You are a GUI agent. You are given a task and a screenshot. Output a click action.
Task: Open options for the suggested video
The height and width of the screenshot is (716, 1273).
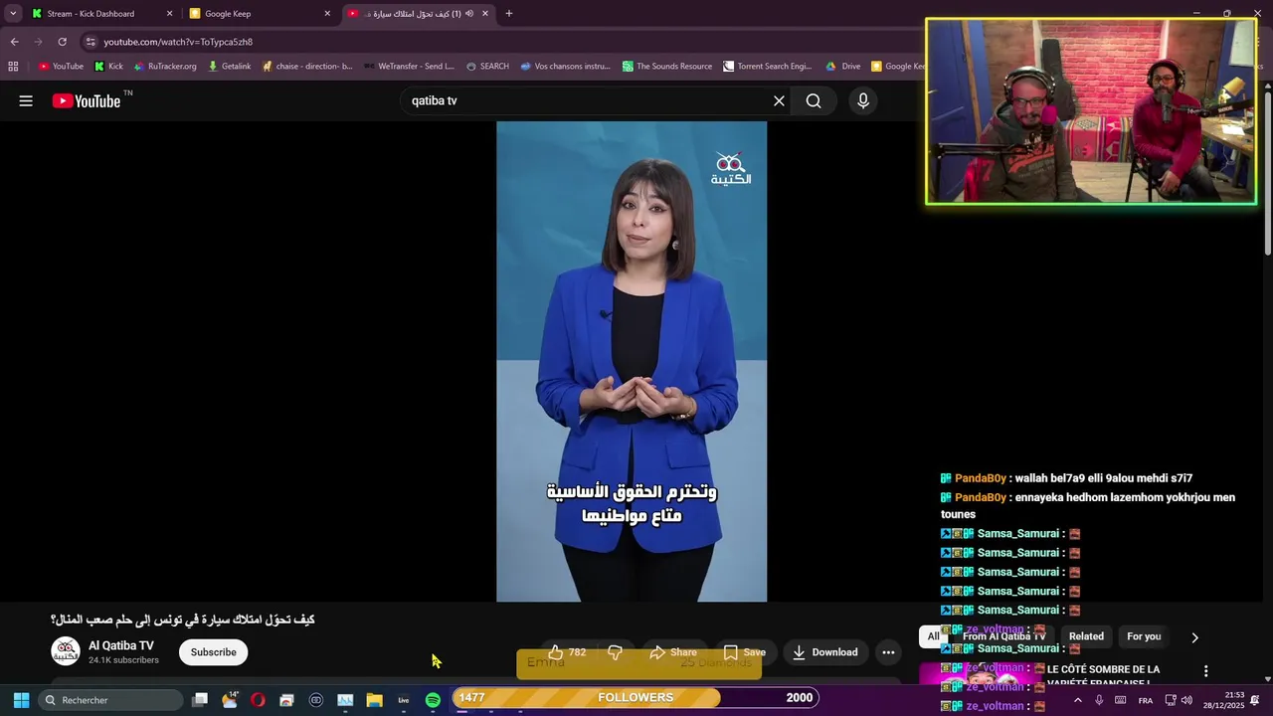click(1205, 671)
